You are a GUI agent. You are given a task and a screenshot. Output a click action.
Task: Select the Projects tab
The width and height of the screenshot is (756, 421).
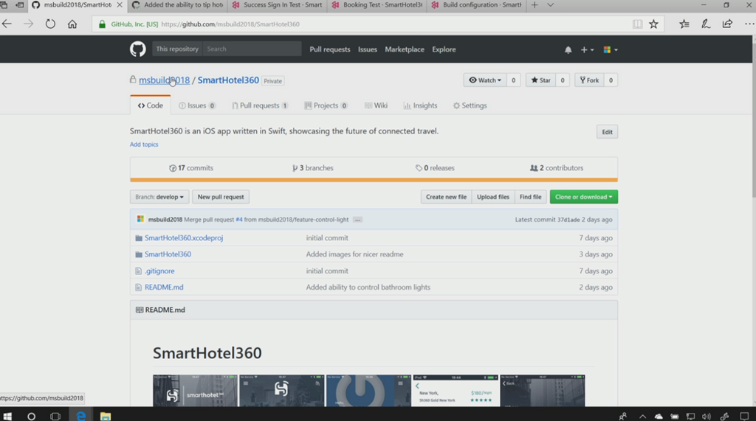[x=326, y=105]
